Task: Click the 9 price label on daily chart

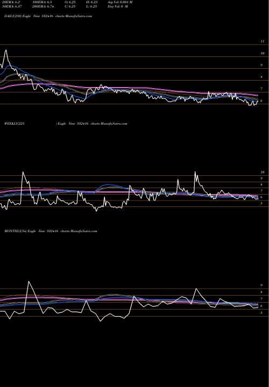Action: [261, 65]
